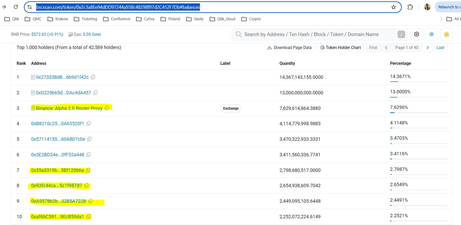Toggle light theme with the sun icon
This screenshot has height=225, width=461.
click(x=432, y=34)
